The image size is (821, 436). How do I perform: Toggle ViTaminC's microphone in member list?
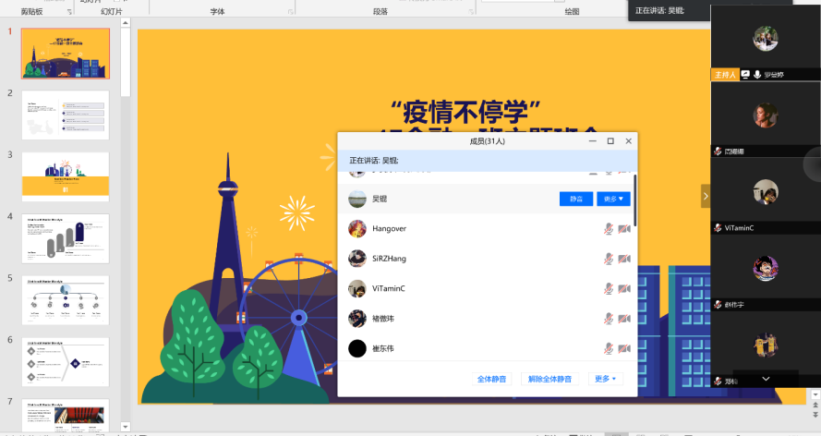click(608, 289)
